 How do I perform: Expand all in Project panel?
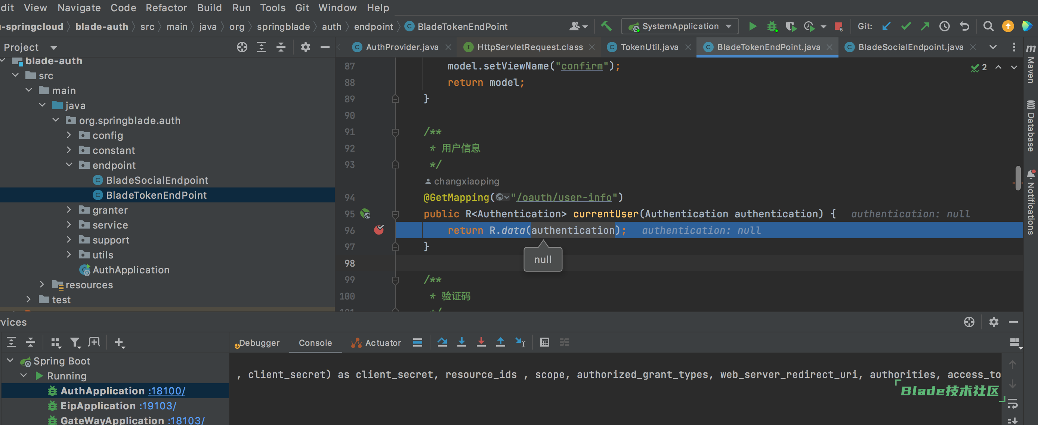[262, 47]
